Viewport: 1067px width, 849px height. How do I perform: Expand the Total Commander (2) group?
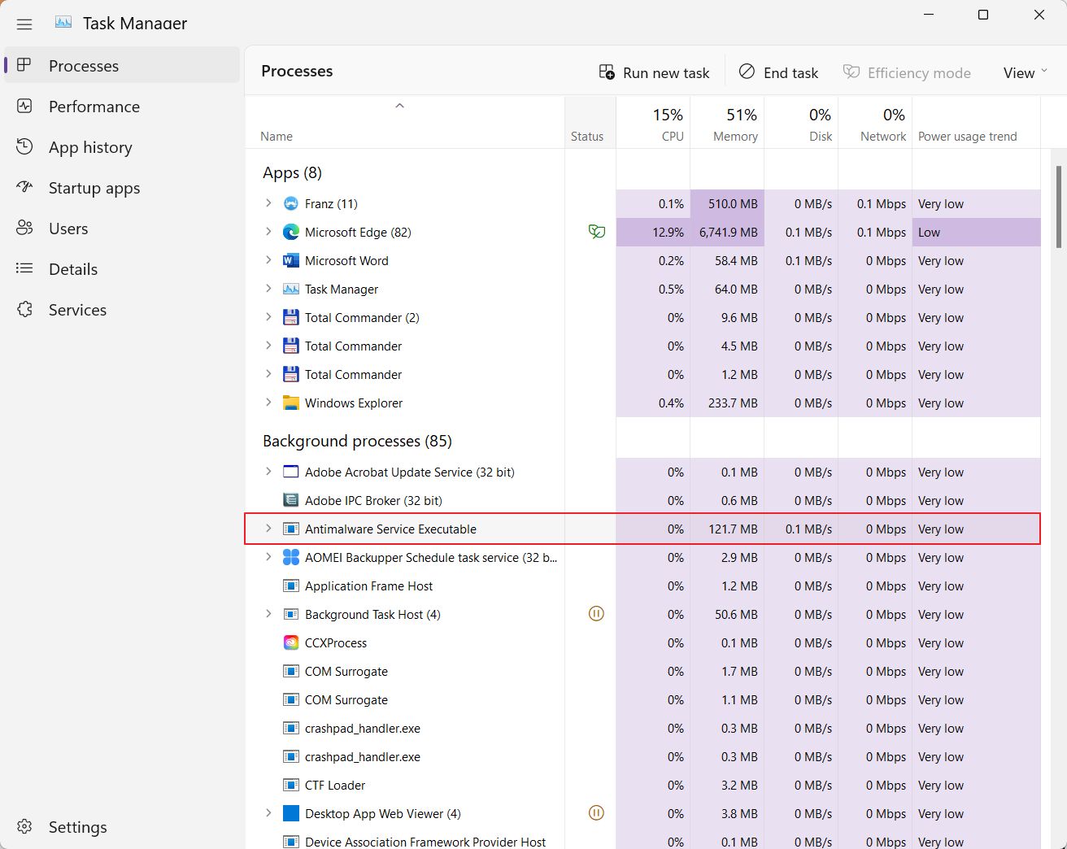tap(268, 317)
